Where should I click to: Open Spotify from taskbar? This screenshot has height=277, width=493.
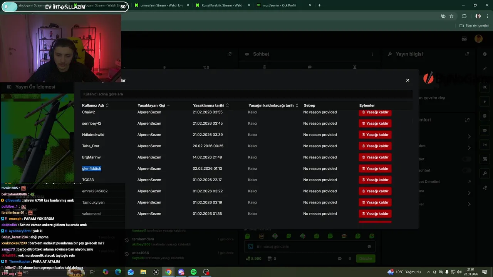(194, 272)
